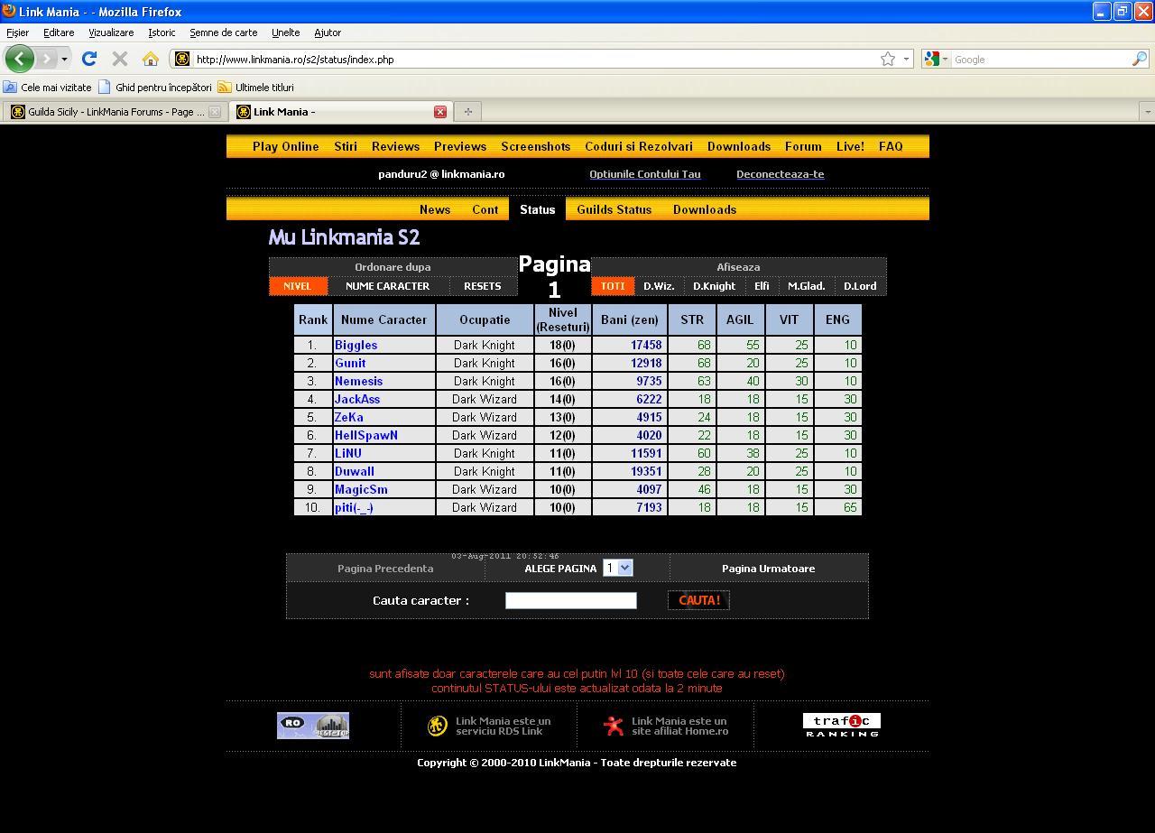Open the address bar history dropdown

906,60
